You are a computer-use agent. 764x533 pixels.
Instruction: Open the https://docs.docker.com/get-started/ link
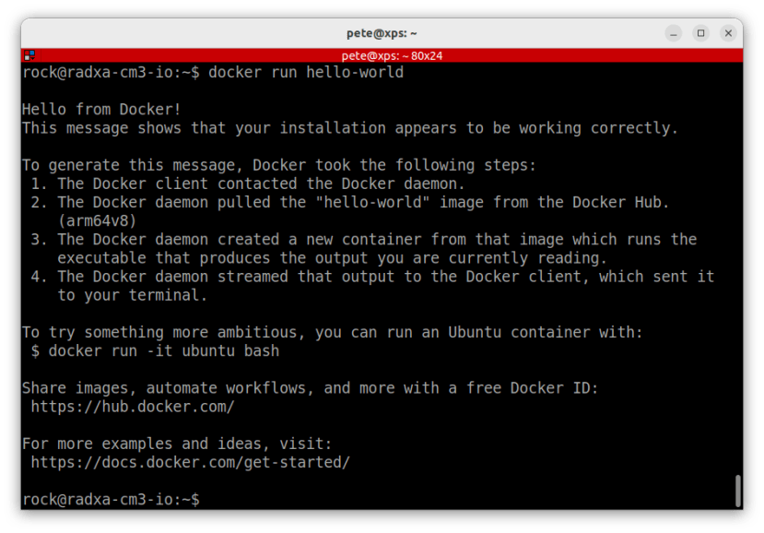point(189,462)
